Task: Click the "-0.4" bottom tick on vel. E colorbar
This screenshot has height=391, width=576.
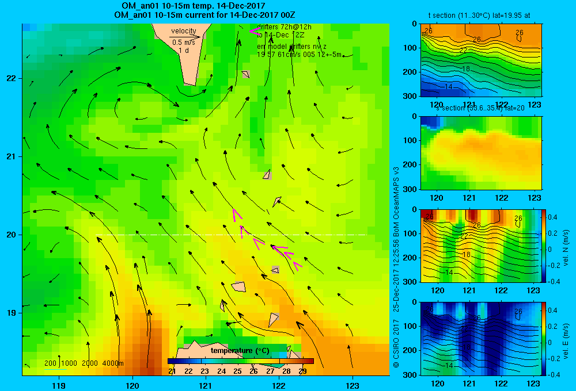Action: [x=554, y=374]
